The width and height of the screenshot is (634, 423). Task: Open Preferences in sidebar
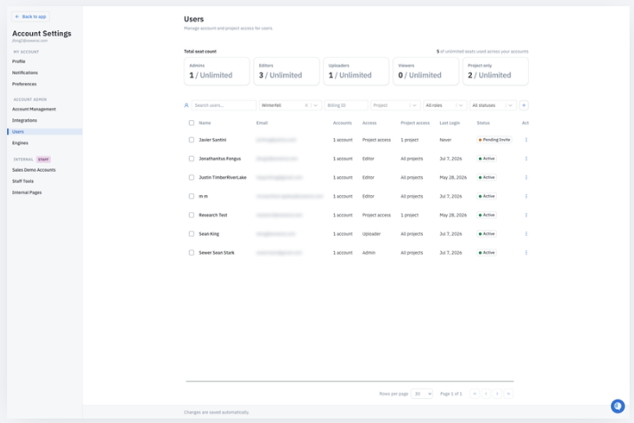[24, 84]
